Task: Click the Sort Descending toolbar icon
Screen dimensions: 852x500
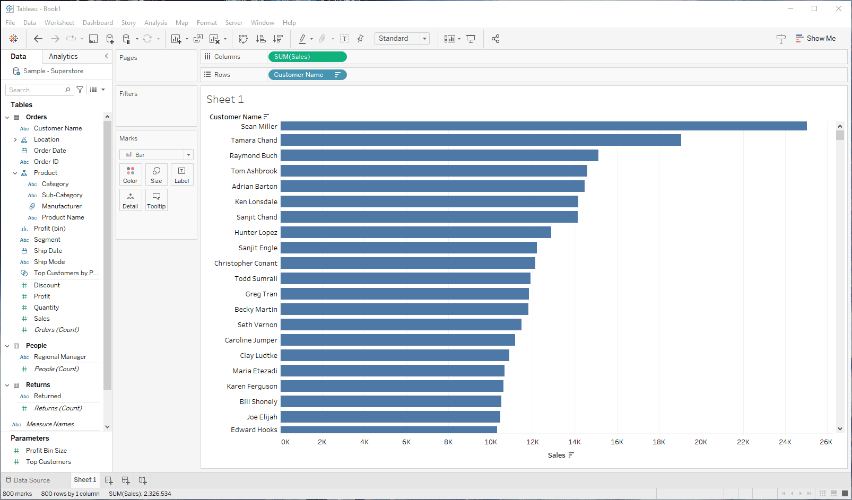Action: pyautogui.click(x=277, y=39)
